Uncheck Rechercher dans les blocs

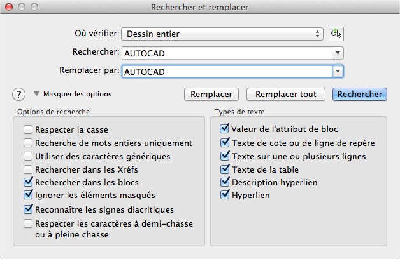(28, 182)
